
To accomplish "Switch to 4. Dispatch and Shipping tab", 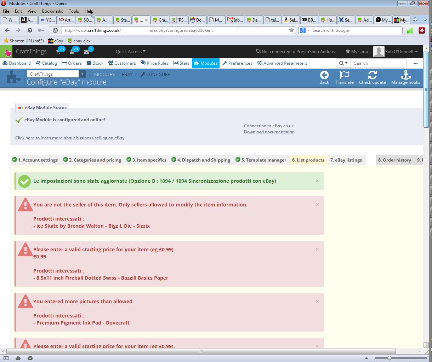I will [201, 160].
